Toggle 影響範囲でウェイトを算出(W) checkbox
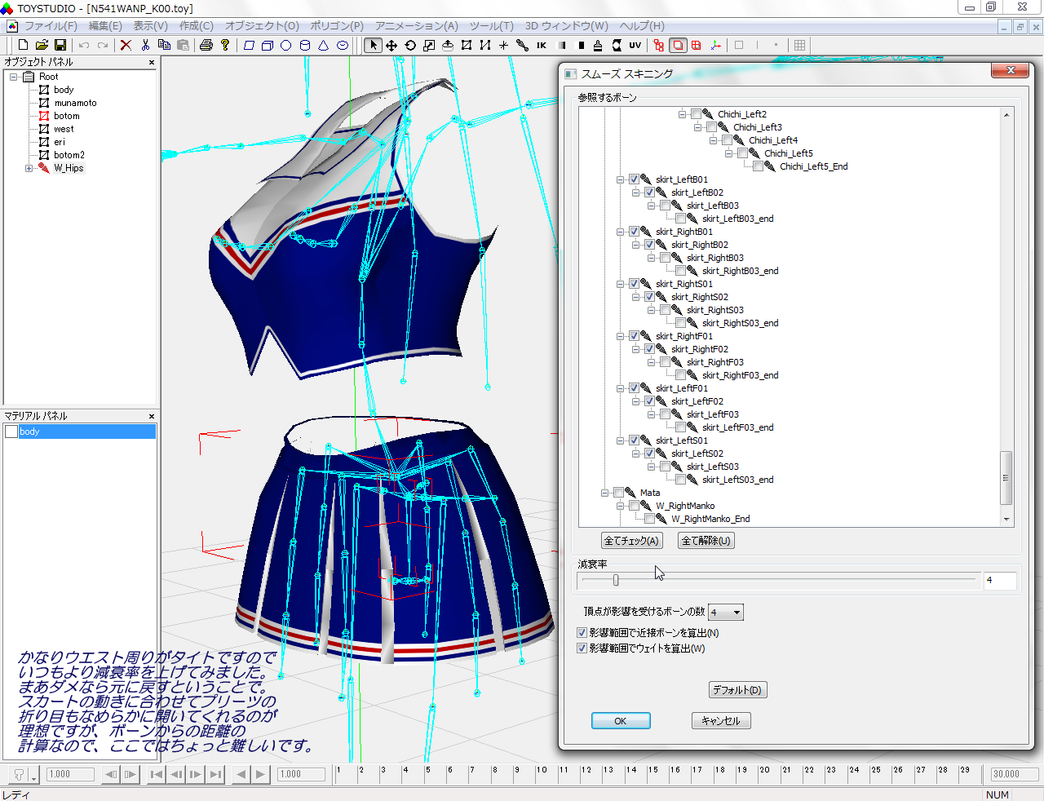Viewport: 1044px width, 801px height. pyautogui.click(x=582, y=648)
